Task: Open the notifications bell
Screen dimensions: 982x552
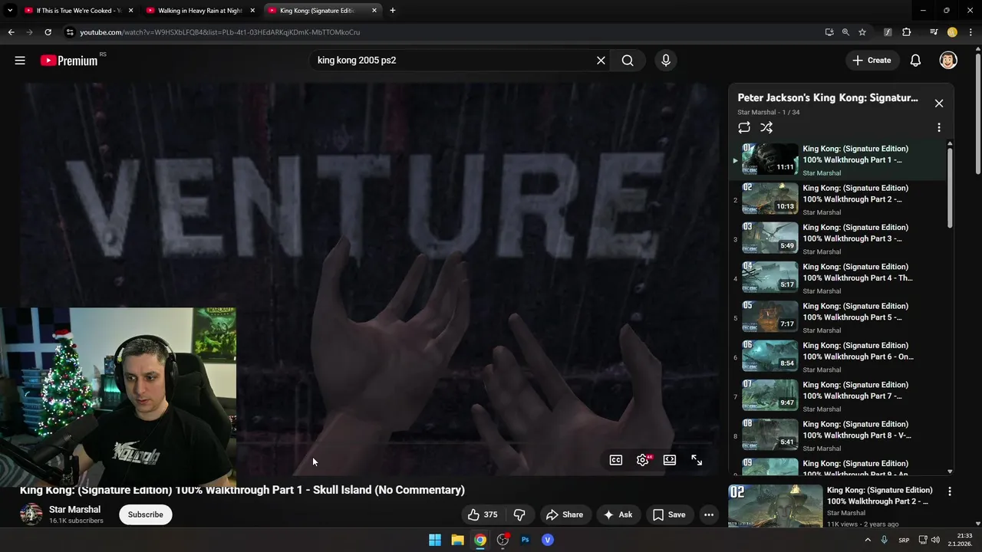Action: (x=915, y=60)
